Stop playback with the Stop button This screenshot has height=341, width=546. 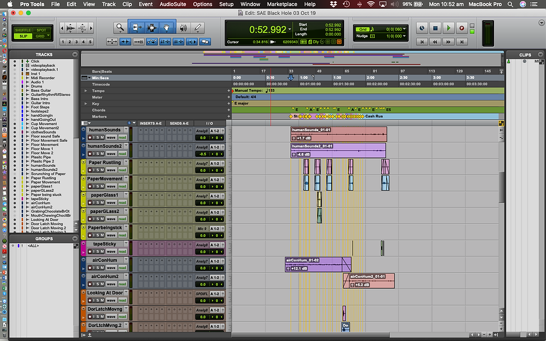point(435,28)
